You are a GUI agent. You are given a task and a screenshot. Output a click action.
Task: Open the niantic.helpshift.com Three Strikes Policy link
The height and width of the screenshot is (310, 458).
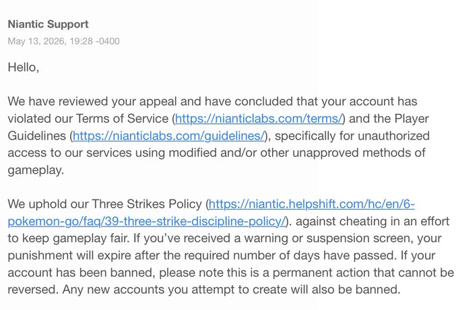[312, 204]
